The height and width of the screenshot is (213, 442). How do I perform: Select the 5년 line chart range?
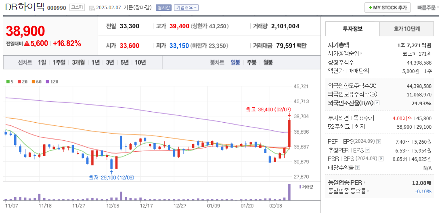(124, 63)
